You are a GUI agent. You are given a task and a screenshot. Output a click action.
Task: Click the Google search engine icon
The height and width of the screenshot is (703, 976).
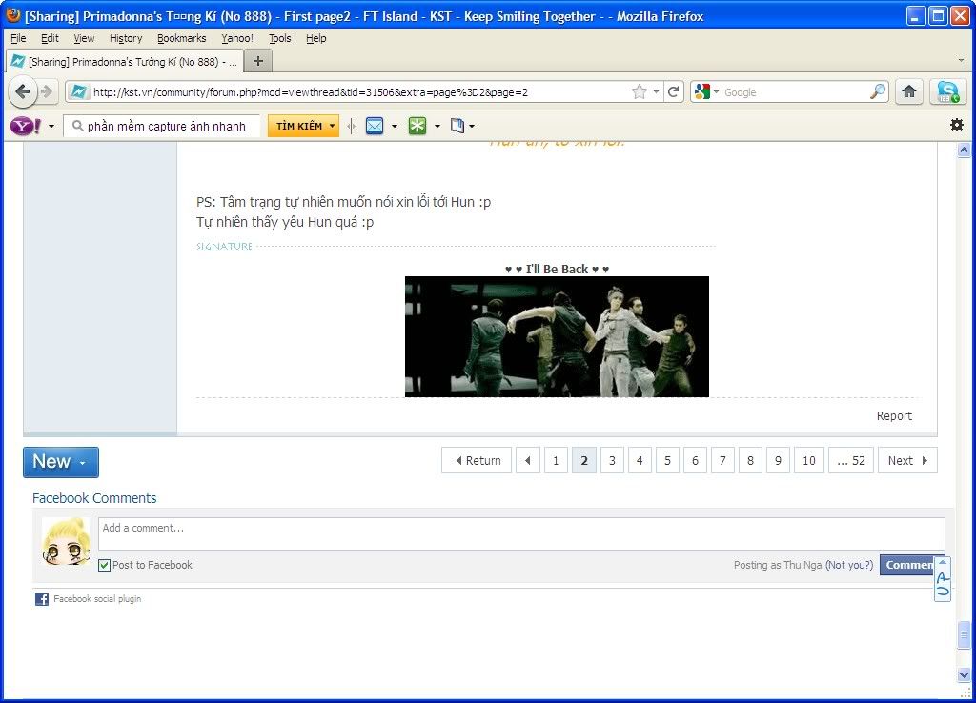(702, 92)
